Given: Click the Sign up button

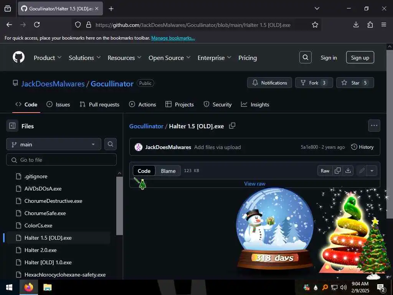Looking at the screenshot, I should pos(360,58).
